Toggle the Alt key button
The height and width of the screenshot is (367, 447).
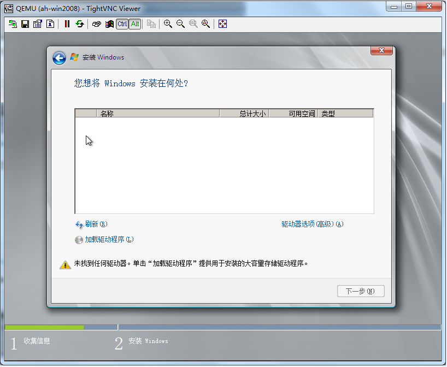tap(135, 24)
